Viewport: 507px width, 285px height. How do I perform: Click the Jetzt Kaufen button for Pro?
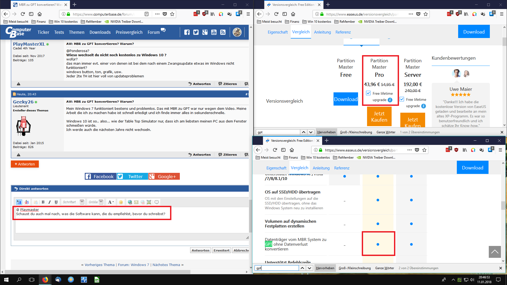379,117
